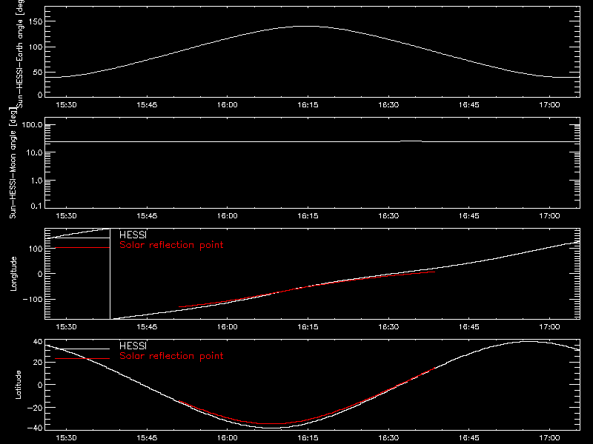This screenshot has height=444, width=593.
Task: Click the -20 tick on Latitude plot
Action: pyautogui.click(x=35, y=408)
